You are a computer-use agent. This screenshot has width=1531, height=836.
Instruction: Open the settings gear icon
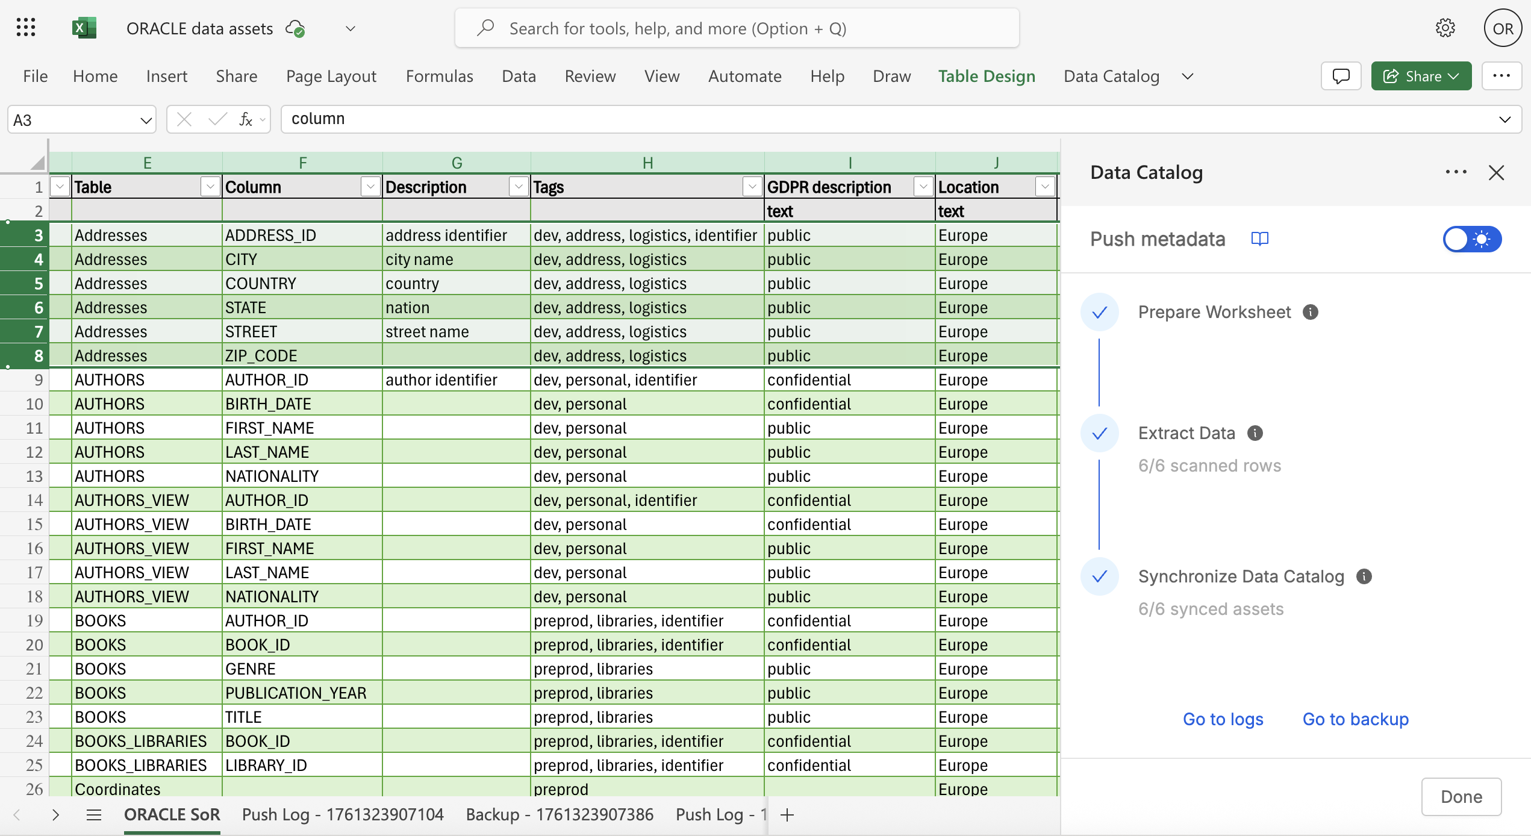click(x=1445, y=28)
